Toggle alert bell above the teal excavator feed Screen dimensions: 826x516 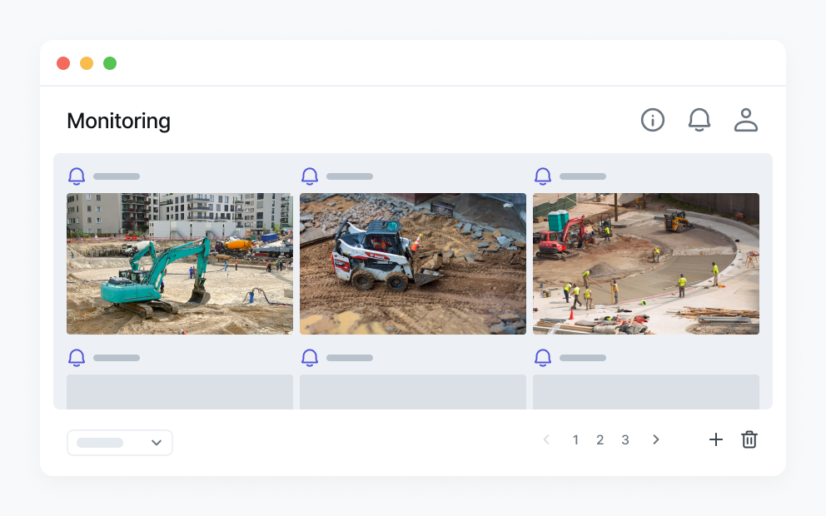click(x=77, y=176)
